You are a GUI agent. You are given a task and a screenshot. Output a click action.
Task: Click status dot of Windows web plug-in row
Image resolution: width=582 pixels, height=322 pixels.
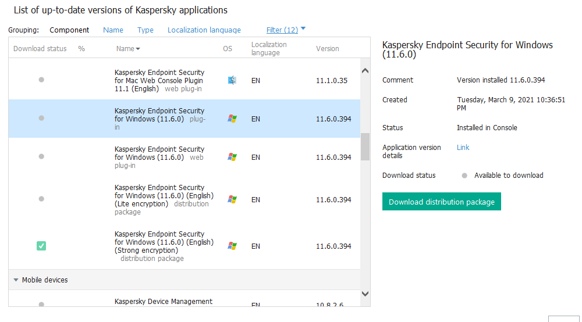(41, 156)
